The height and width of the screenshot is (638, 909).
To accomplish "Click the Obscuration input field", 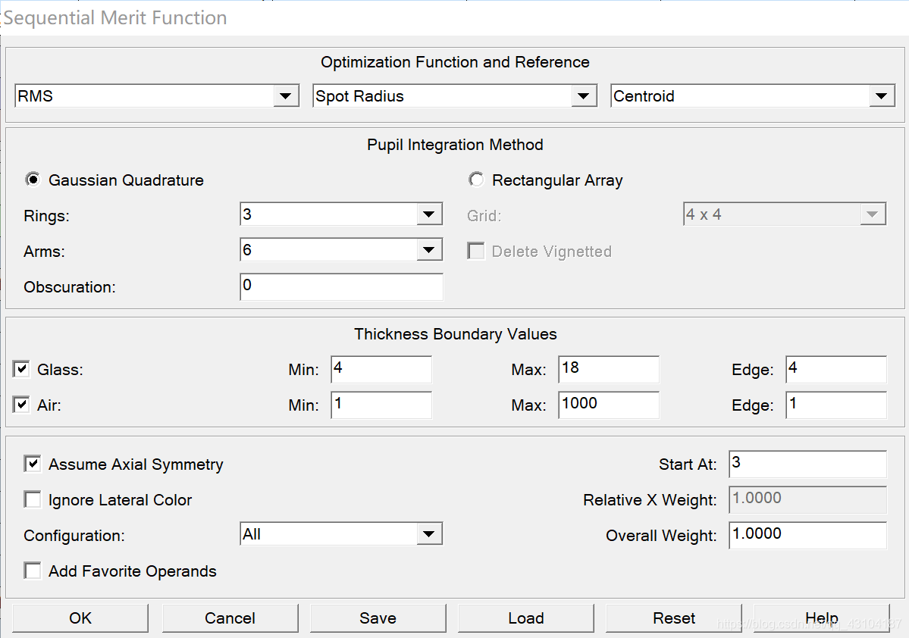I will [x=341, y=286].
